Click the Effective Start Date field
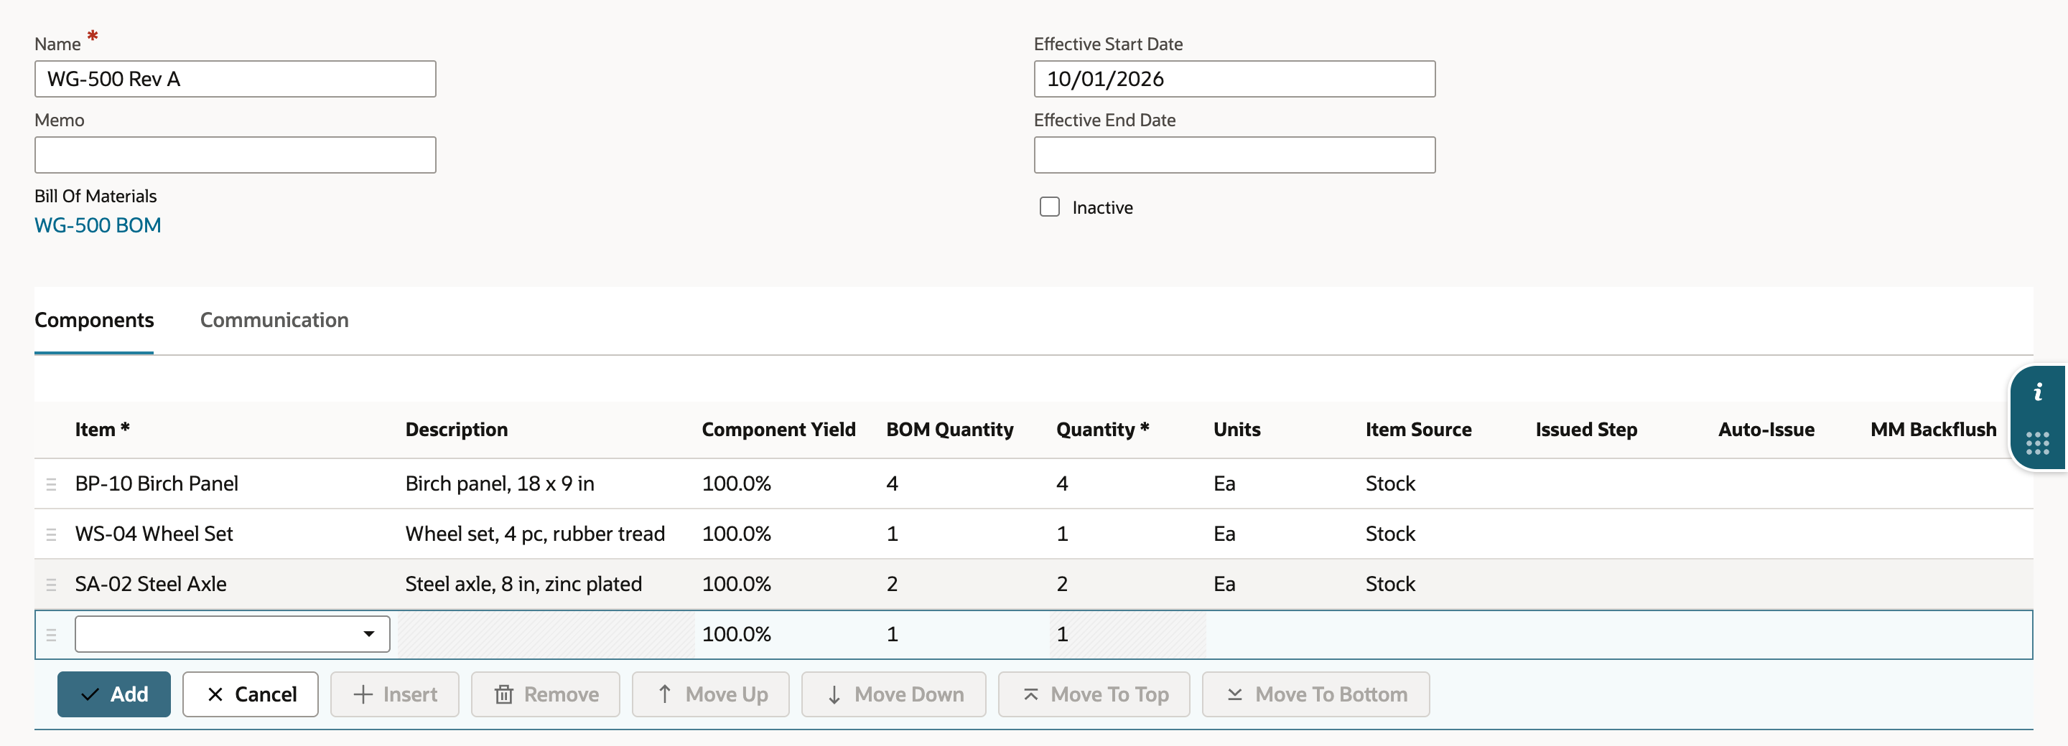 pyautogui.click(x=1235, y=79)
